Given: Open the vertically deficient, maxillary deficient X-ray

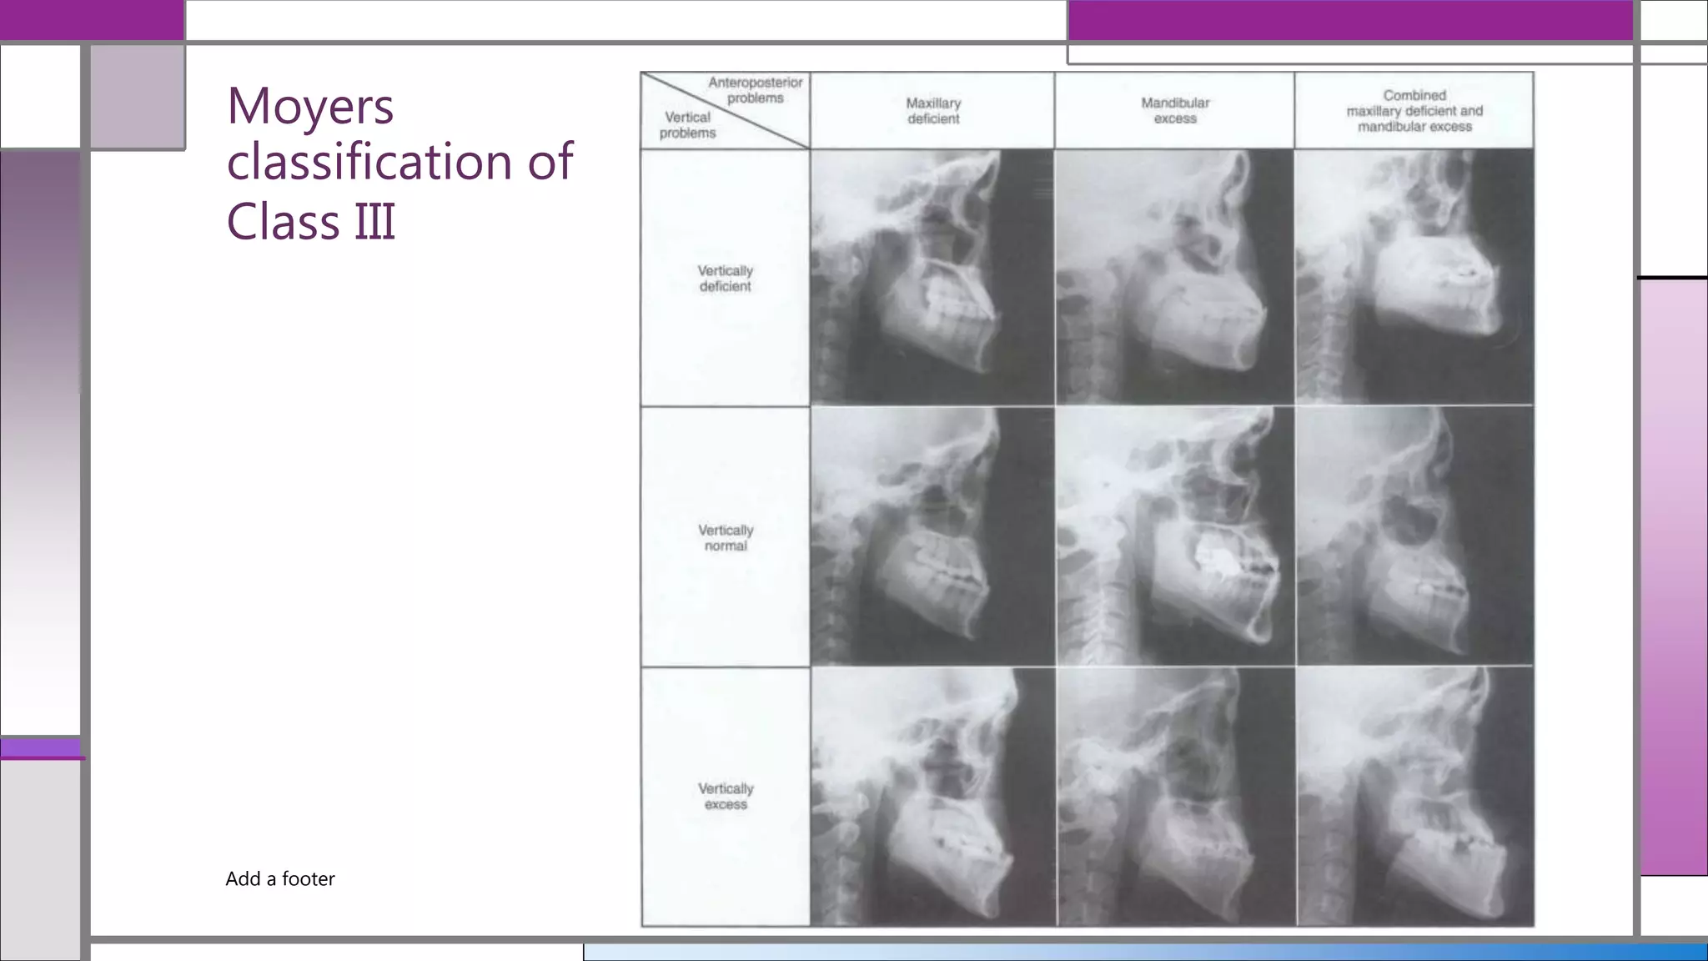Looking at the screenshot, I should 932,277.
